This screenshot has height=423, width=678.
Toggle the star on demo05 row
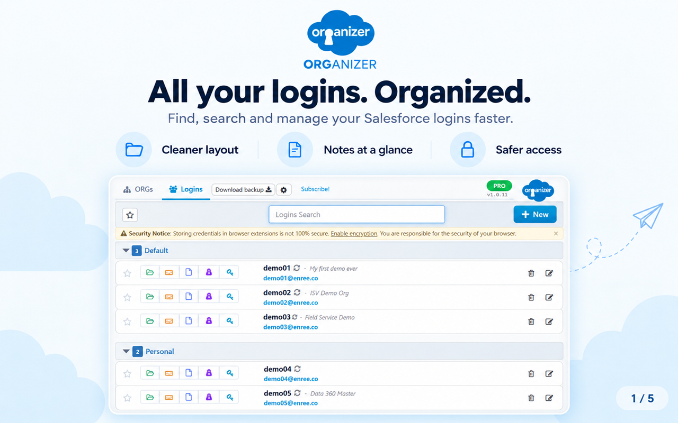[127, 398]
